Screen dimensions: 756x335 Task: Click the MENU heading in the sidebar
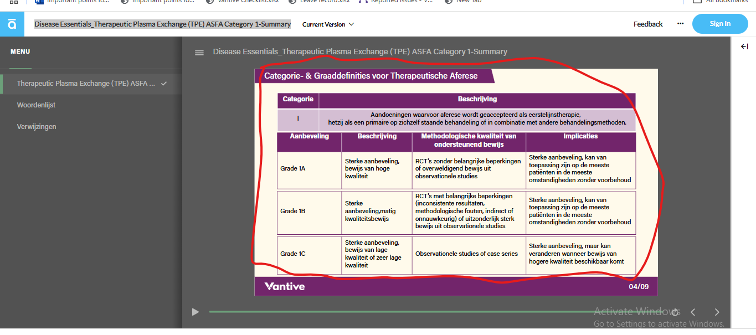tap(20, 51)
